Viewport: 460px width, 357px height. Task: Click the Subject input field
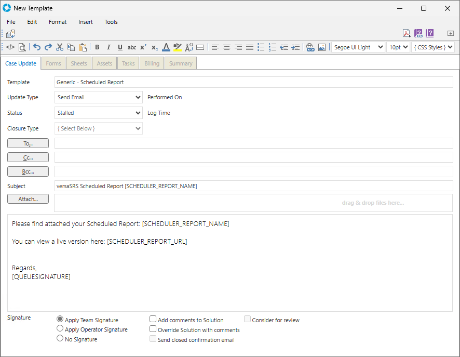point(254,186)
